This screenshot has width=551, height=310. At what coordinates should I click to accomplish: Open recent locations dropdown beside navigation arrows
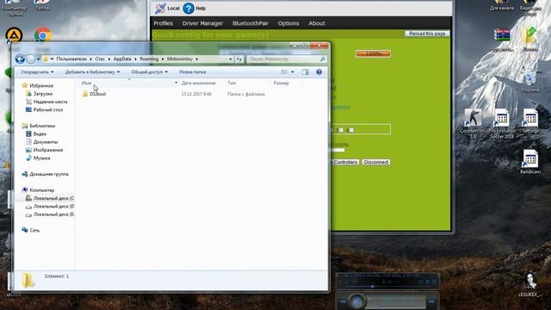point(38,59)
